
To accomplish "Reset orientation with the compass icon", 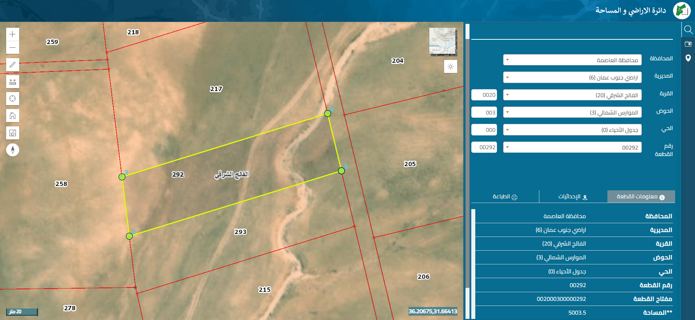I will [x=13, y=150].
